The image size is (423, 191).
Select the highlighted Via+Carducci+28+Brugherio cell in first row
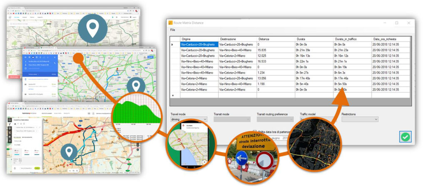(199, 44)
